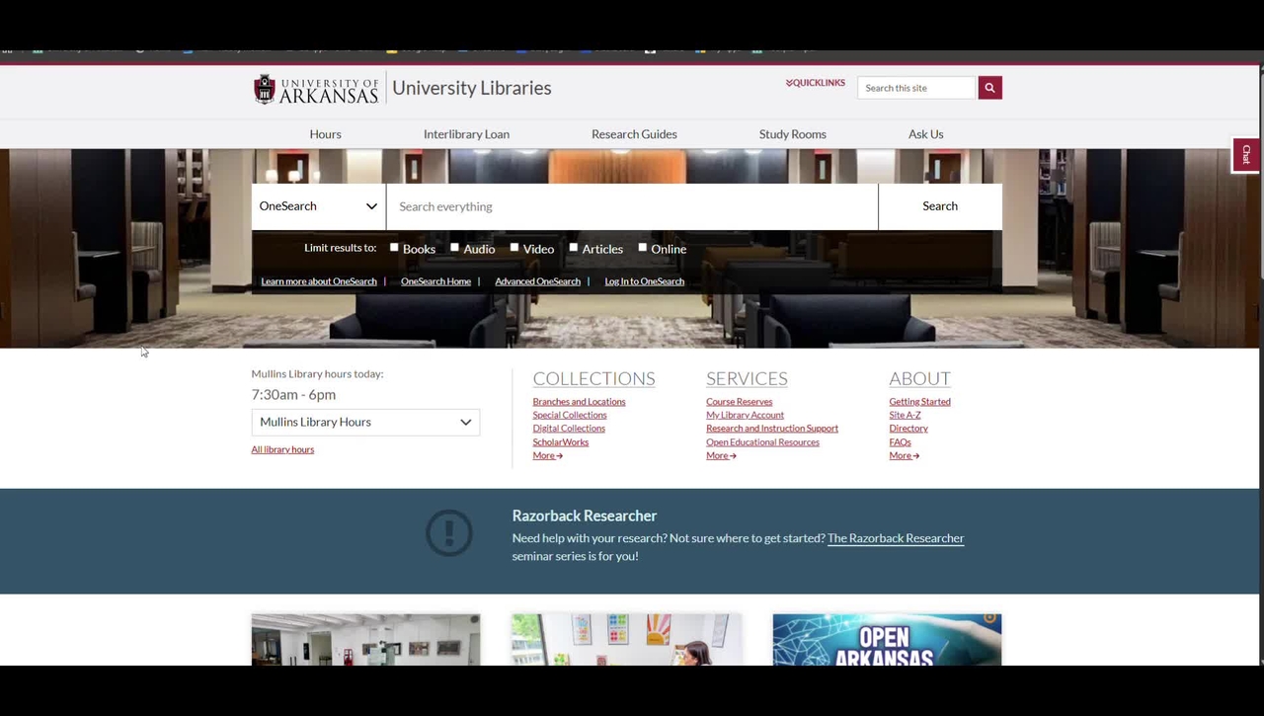Open the All library hours link
1264x716 pixels.
(282, 449)
